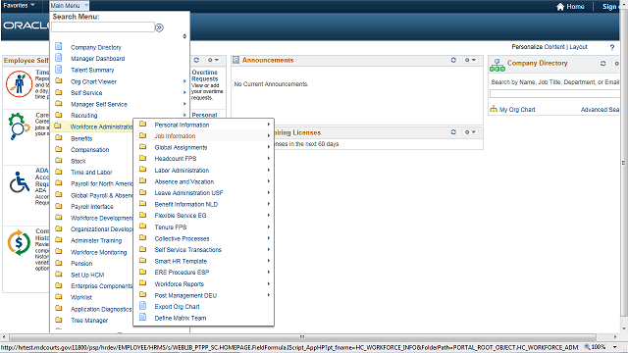
Task: Click the My Org Chart icon
Action: tap(494, 109)
